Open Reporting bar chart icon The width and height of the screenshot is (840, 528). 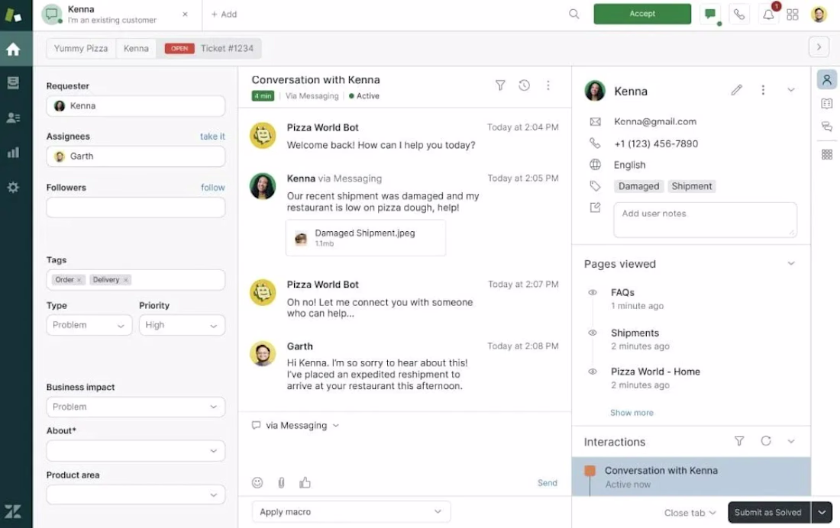(x=14, y=153)
